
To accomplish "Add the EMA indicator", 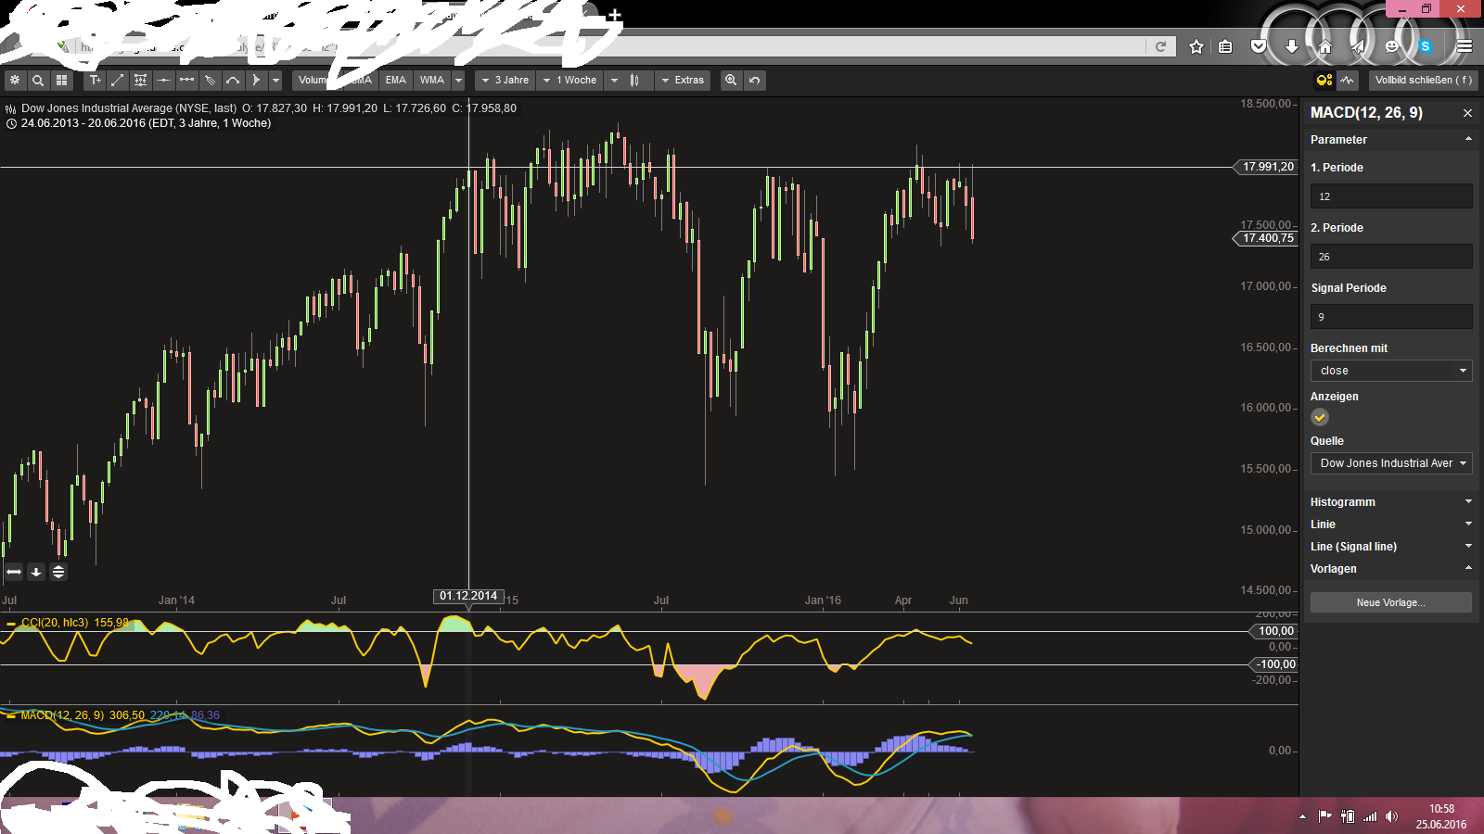I will coord(396,81).
